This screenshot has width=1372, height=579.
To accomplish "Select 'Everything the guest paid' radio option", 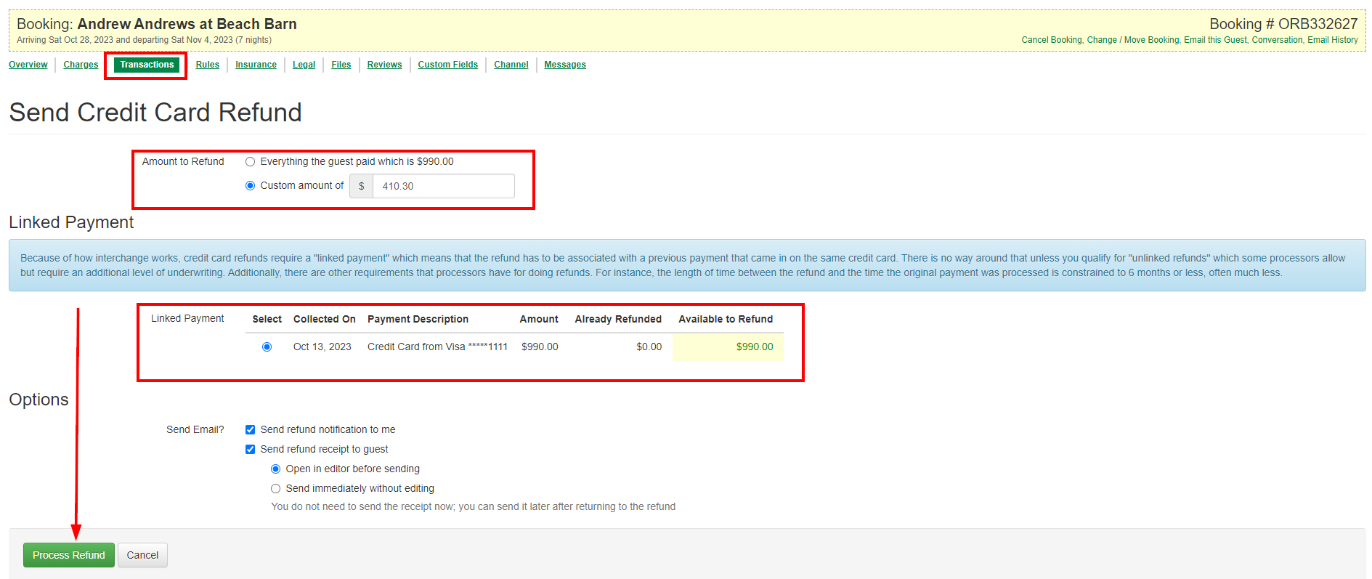I will click(250, 162).
